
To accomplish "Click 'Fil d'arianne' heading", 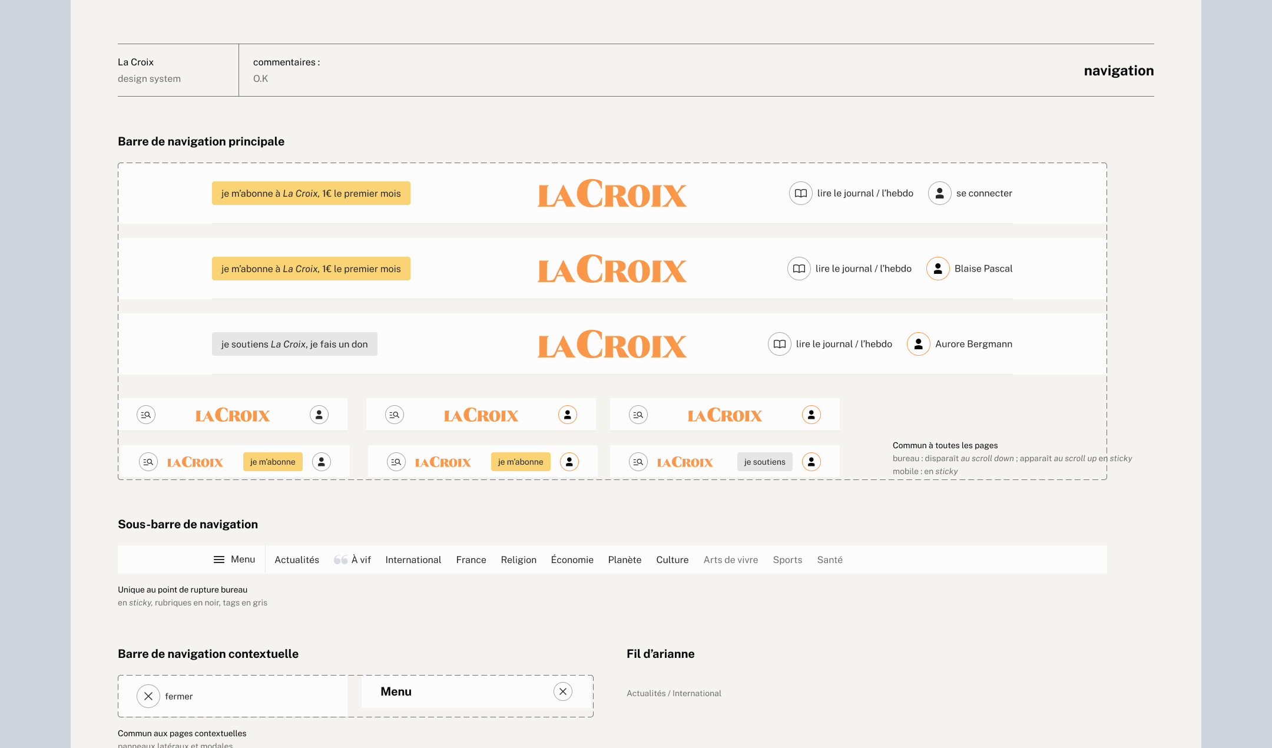I will point(661,654).
